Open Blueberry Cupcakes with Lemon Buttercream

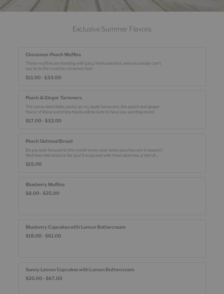[x=112, y=238]
